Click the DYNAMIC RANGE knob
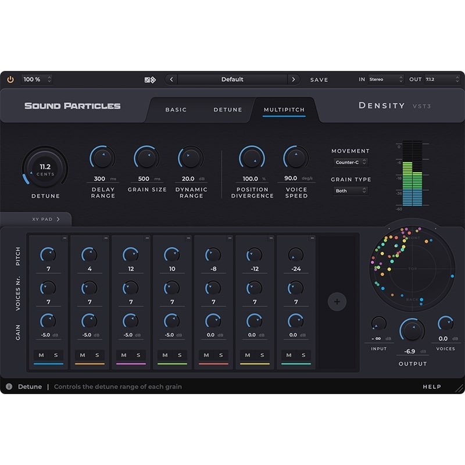 tap(191, 158)
